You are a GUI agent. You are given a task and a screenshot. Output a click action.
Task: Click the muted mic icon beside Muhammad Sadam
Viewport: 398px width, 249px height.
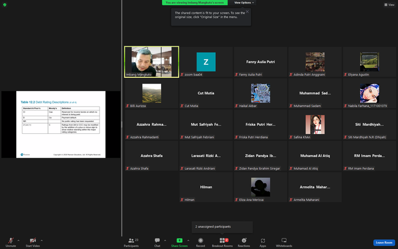pos(291,106)
